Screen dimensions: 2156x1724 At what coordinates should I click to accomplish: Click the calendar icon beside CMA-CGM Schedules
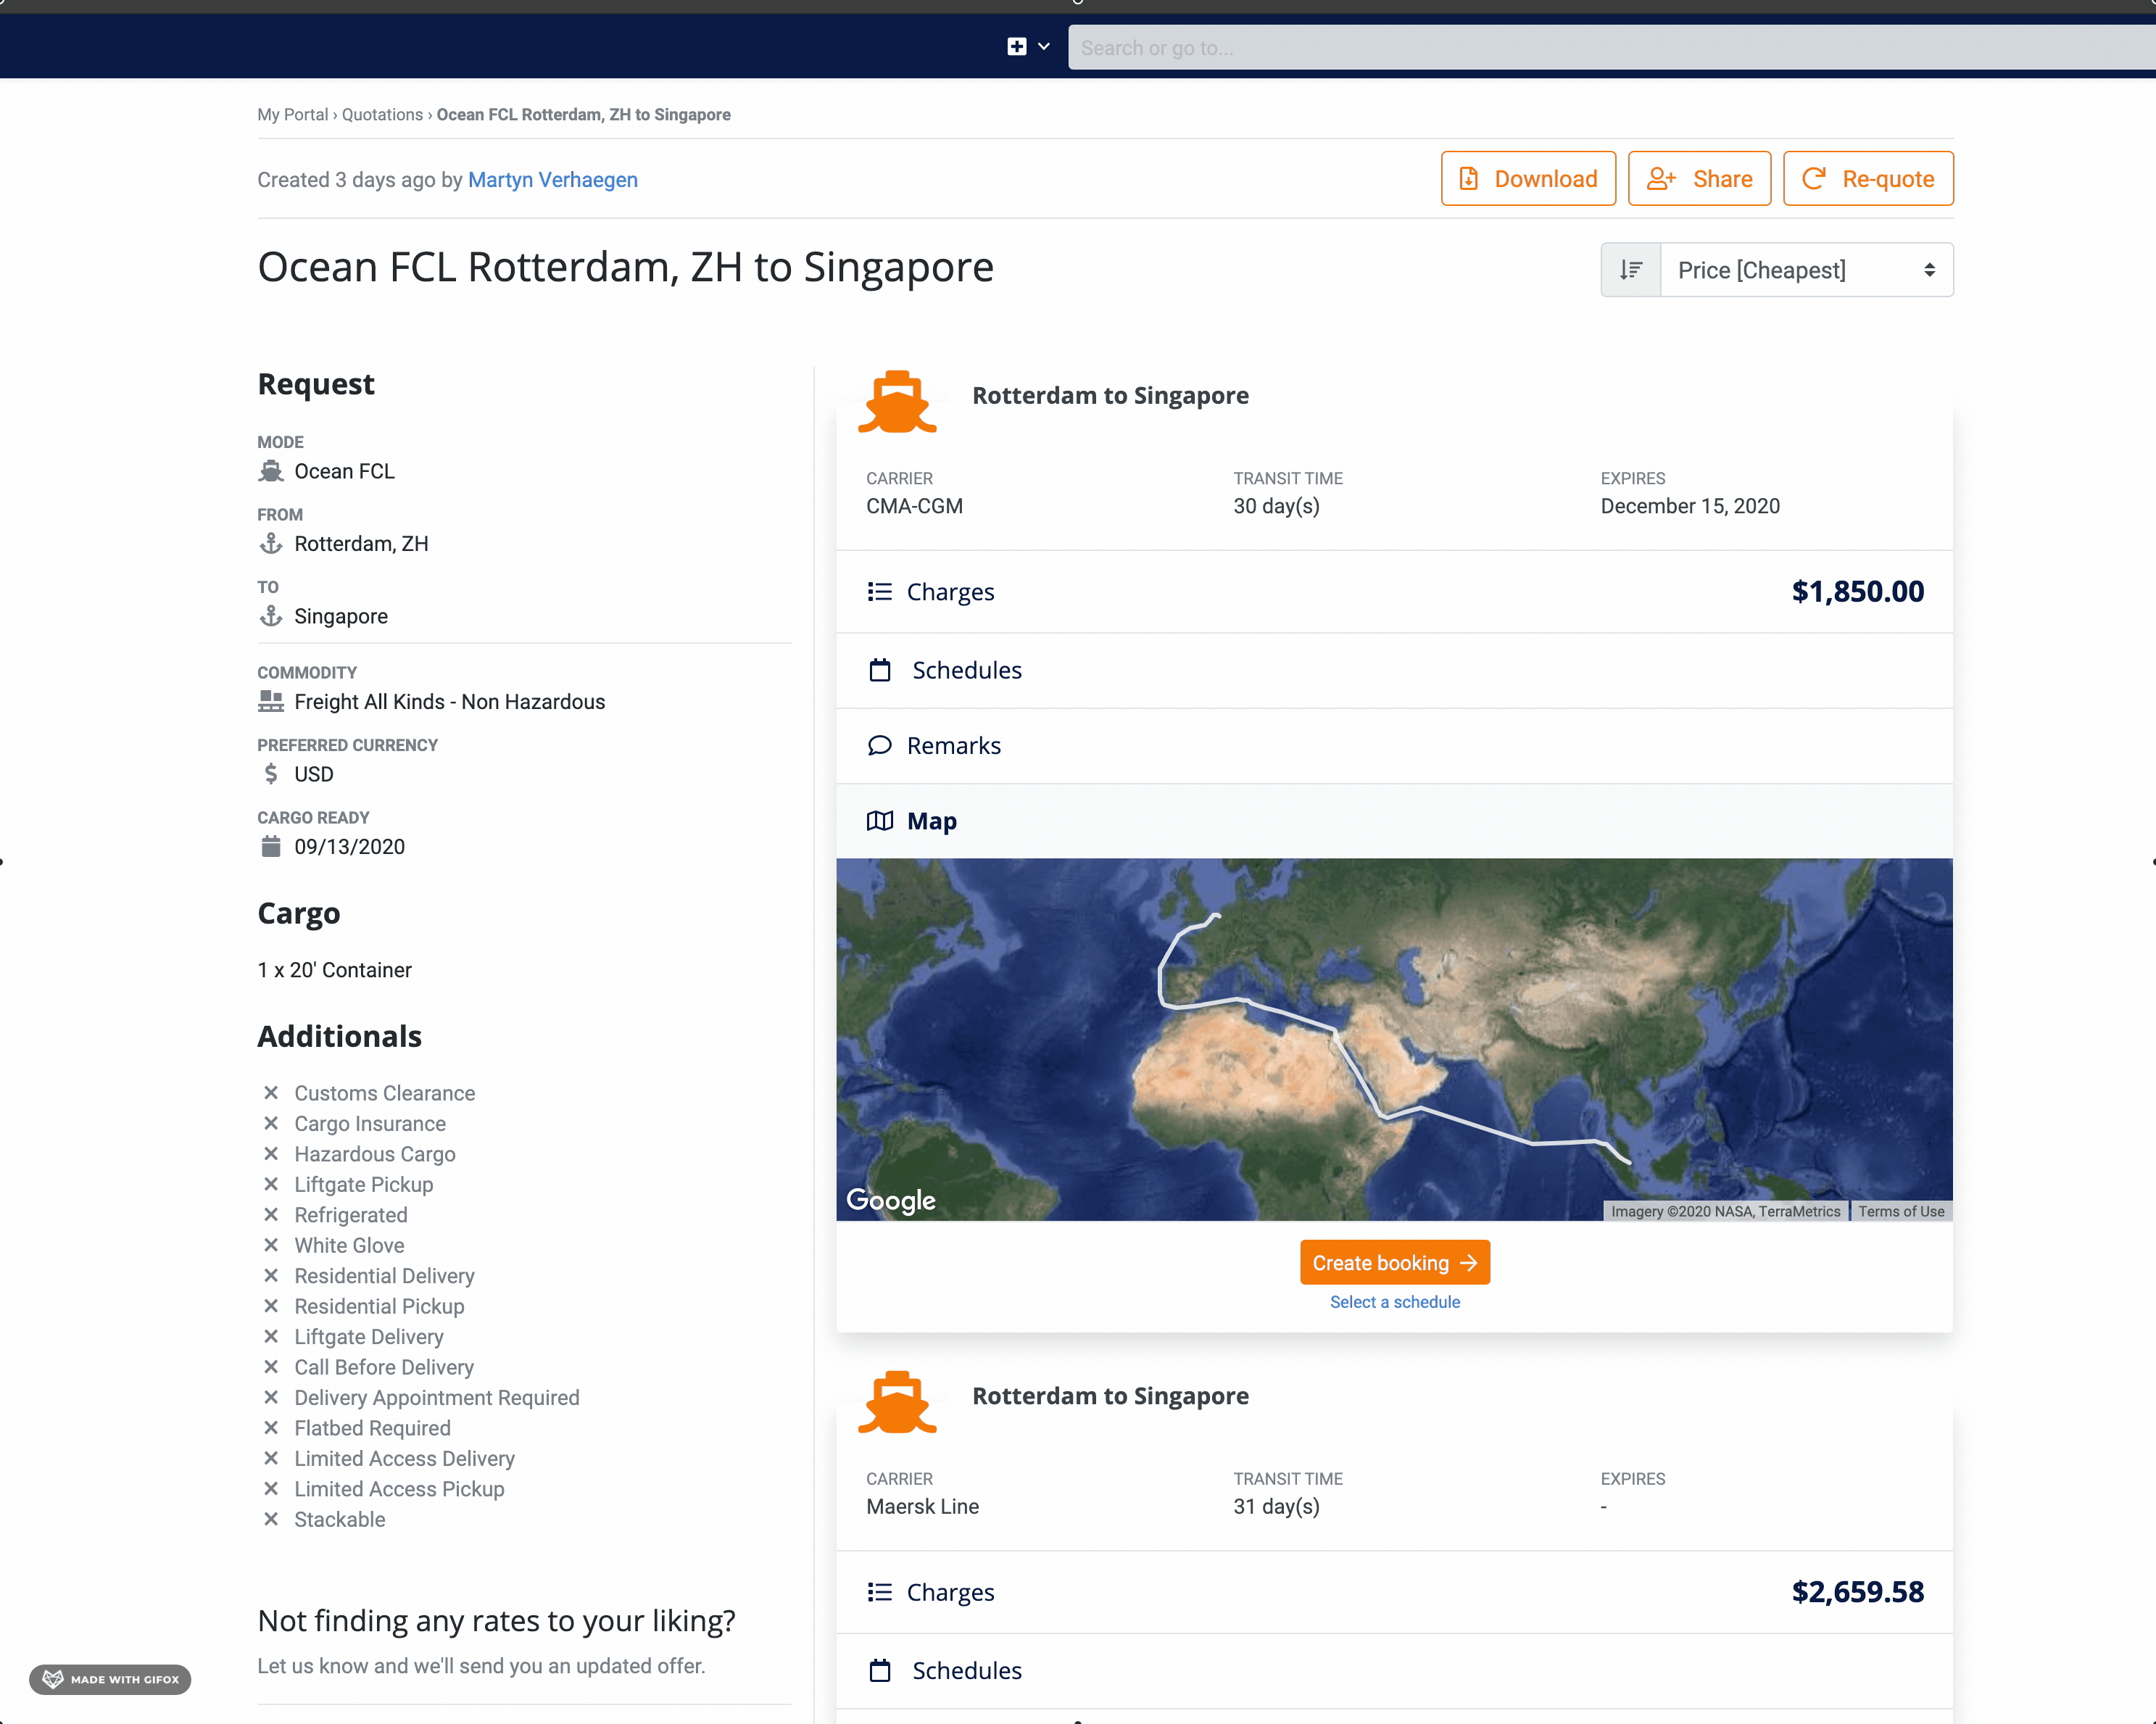pyautogui.click(x=880, y=670)
